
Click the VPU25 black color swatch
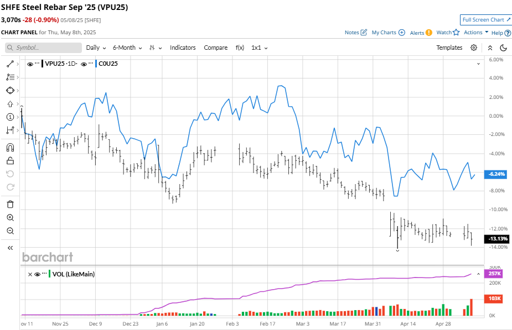(43, 64)
